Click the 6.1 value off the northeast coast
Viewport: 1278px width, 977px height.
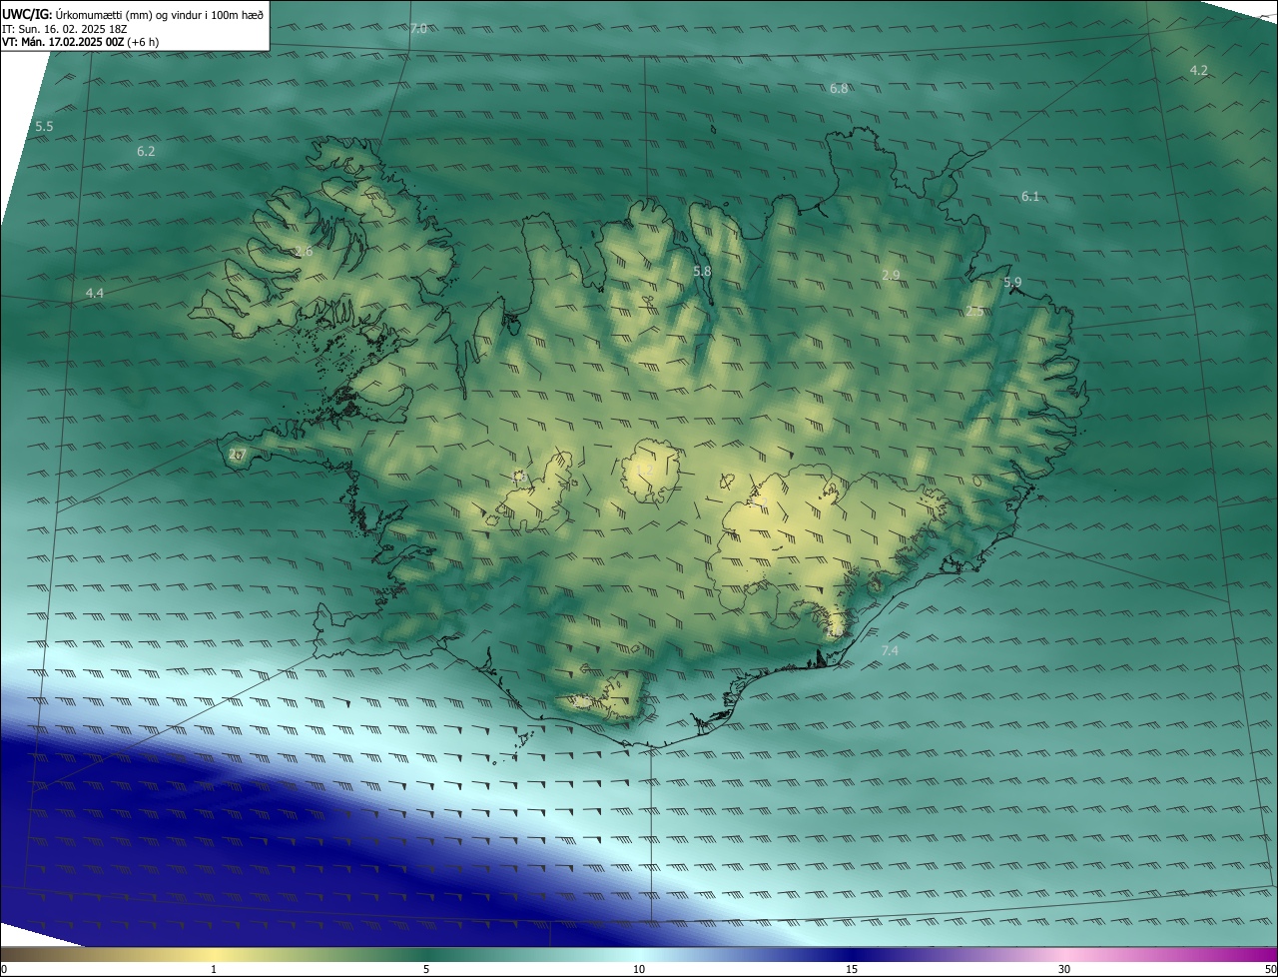click(1030, 197)
